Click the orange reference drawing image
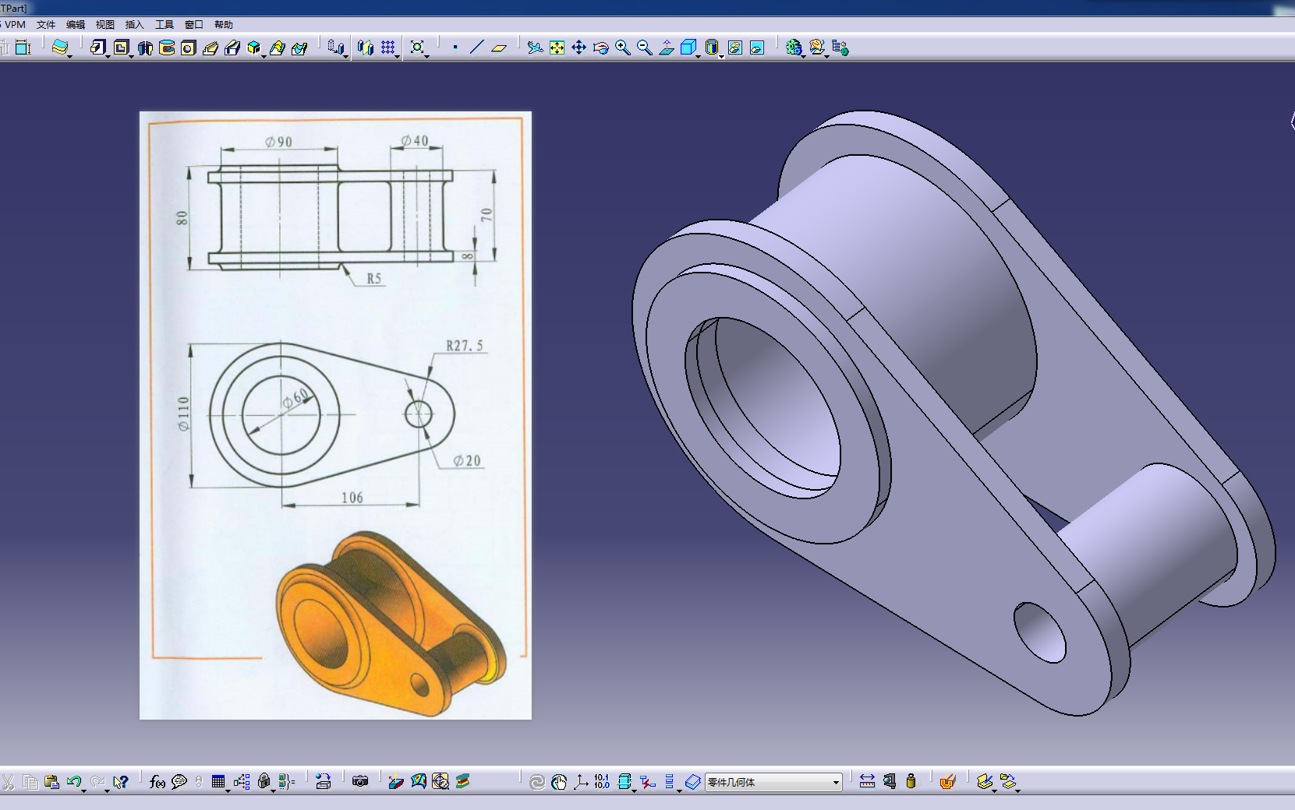 point(335,415)
